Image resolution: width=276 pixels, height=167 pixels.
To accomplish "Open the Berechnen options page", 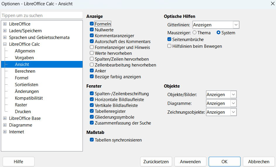I will click(x=25, y=71).
